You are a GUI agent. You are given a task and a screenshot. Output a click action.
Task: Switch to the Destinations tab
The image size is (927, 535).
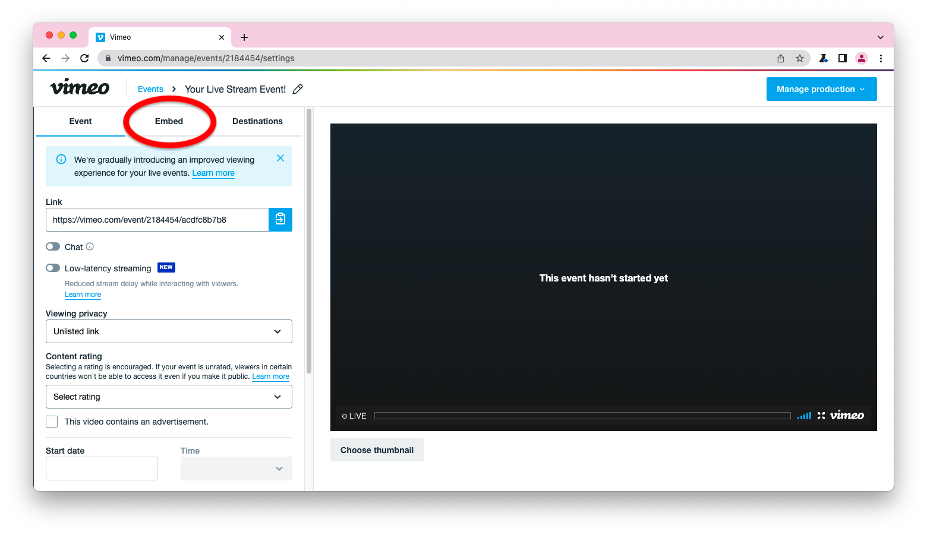(257, 121)
